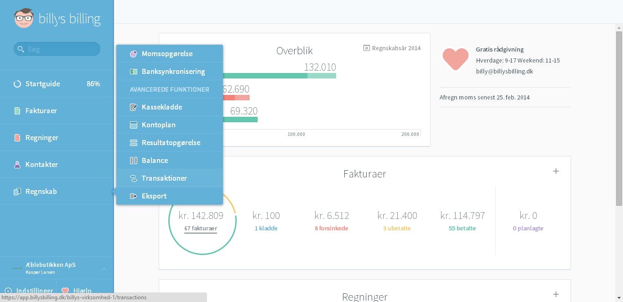The width and height of the screenshot is (623, 302).
Task: Click the Startguide 86% value
Action: [x=93, y=84]
